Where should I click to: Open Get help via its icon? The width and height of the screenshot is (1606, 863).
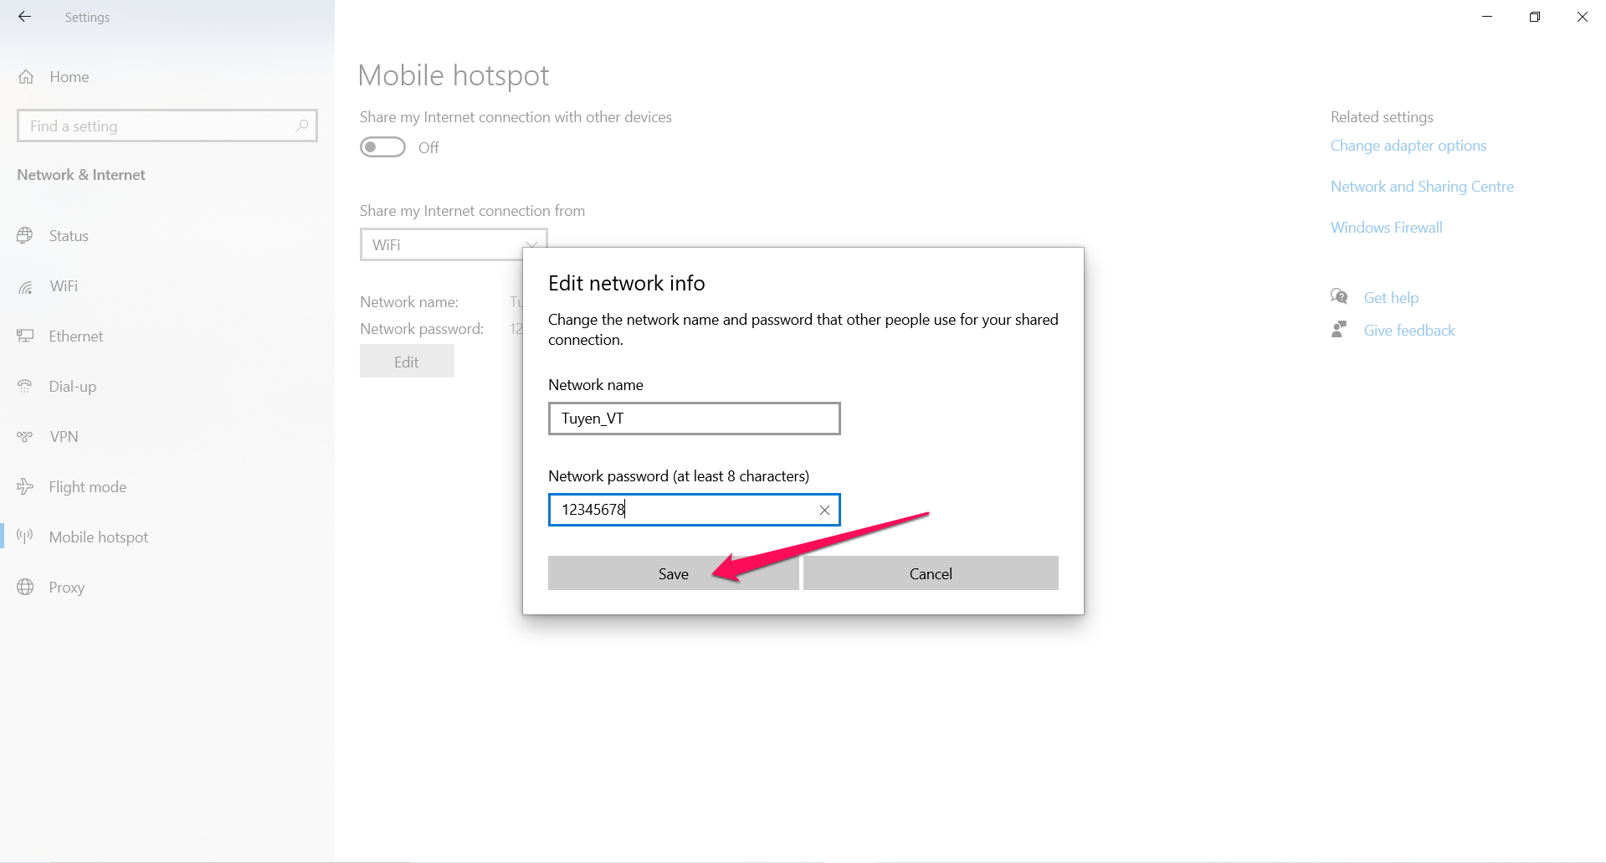(x=1339, y=296)
